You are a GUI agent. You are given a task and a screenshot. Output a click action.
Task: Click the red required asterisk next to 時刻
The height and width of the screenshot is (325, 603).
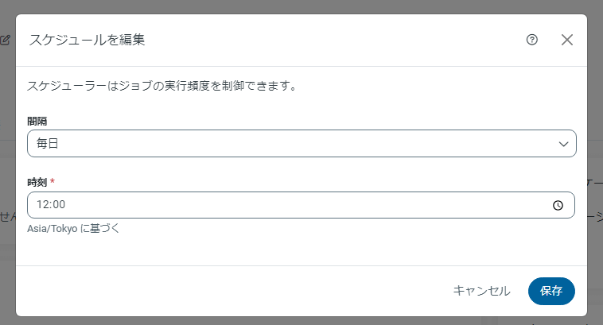point(53,182)
